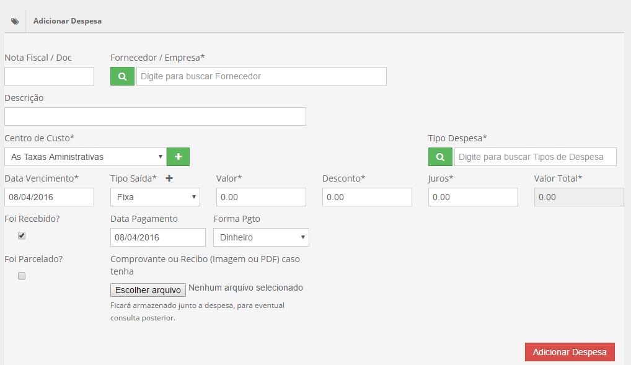Click the red Adicionar Despesa button
631x365 pixels.
[x=570, y=352]
